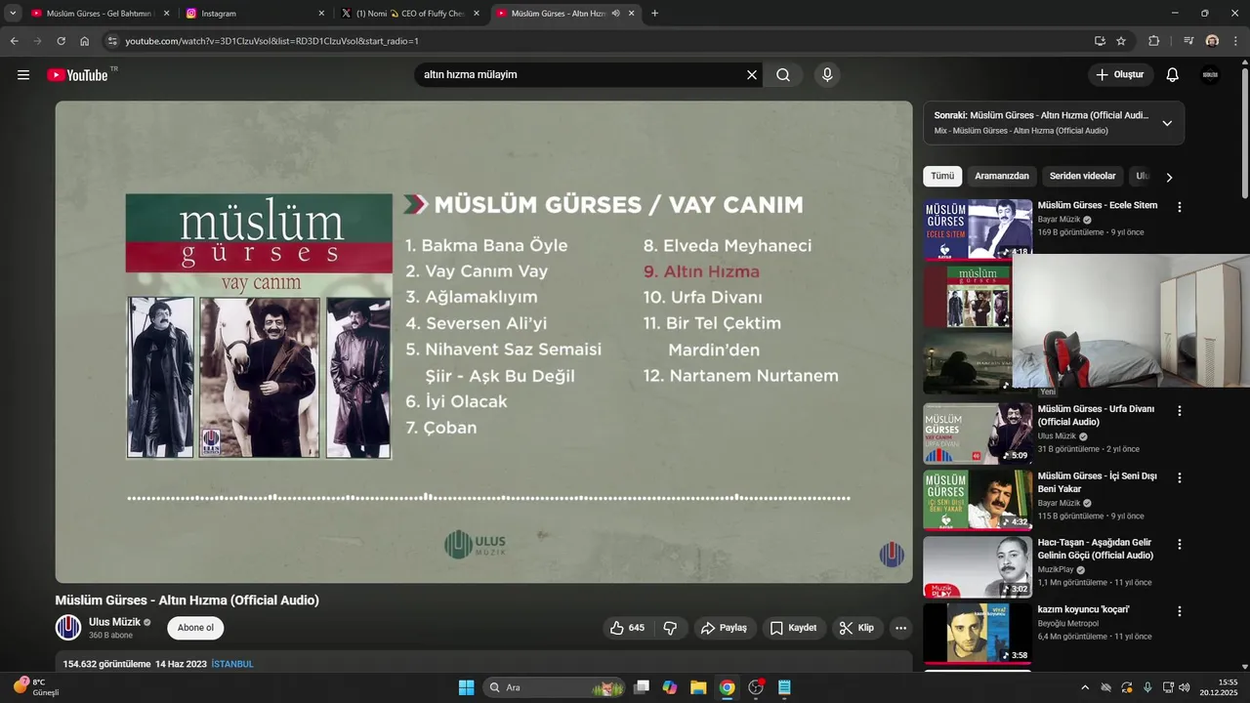
Task: Click the Klip button
Action: 857,628
